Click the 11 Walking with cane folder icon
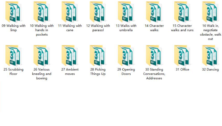222x126 pixels. [x=70, y=12]
